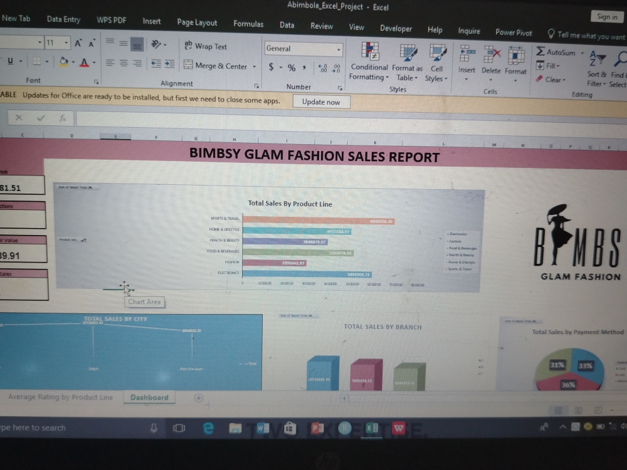Toggle Middle Align in Alignment group
This screenshot has height=470, width=627.
click(x=124, y=43)
